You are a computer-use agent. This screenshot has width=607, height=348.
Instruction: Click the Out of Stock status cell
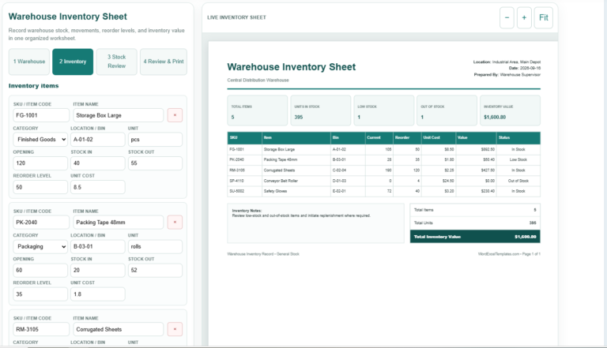pos(518,181)
